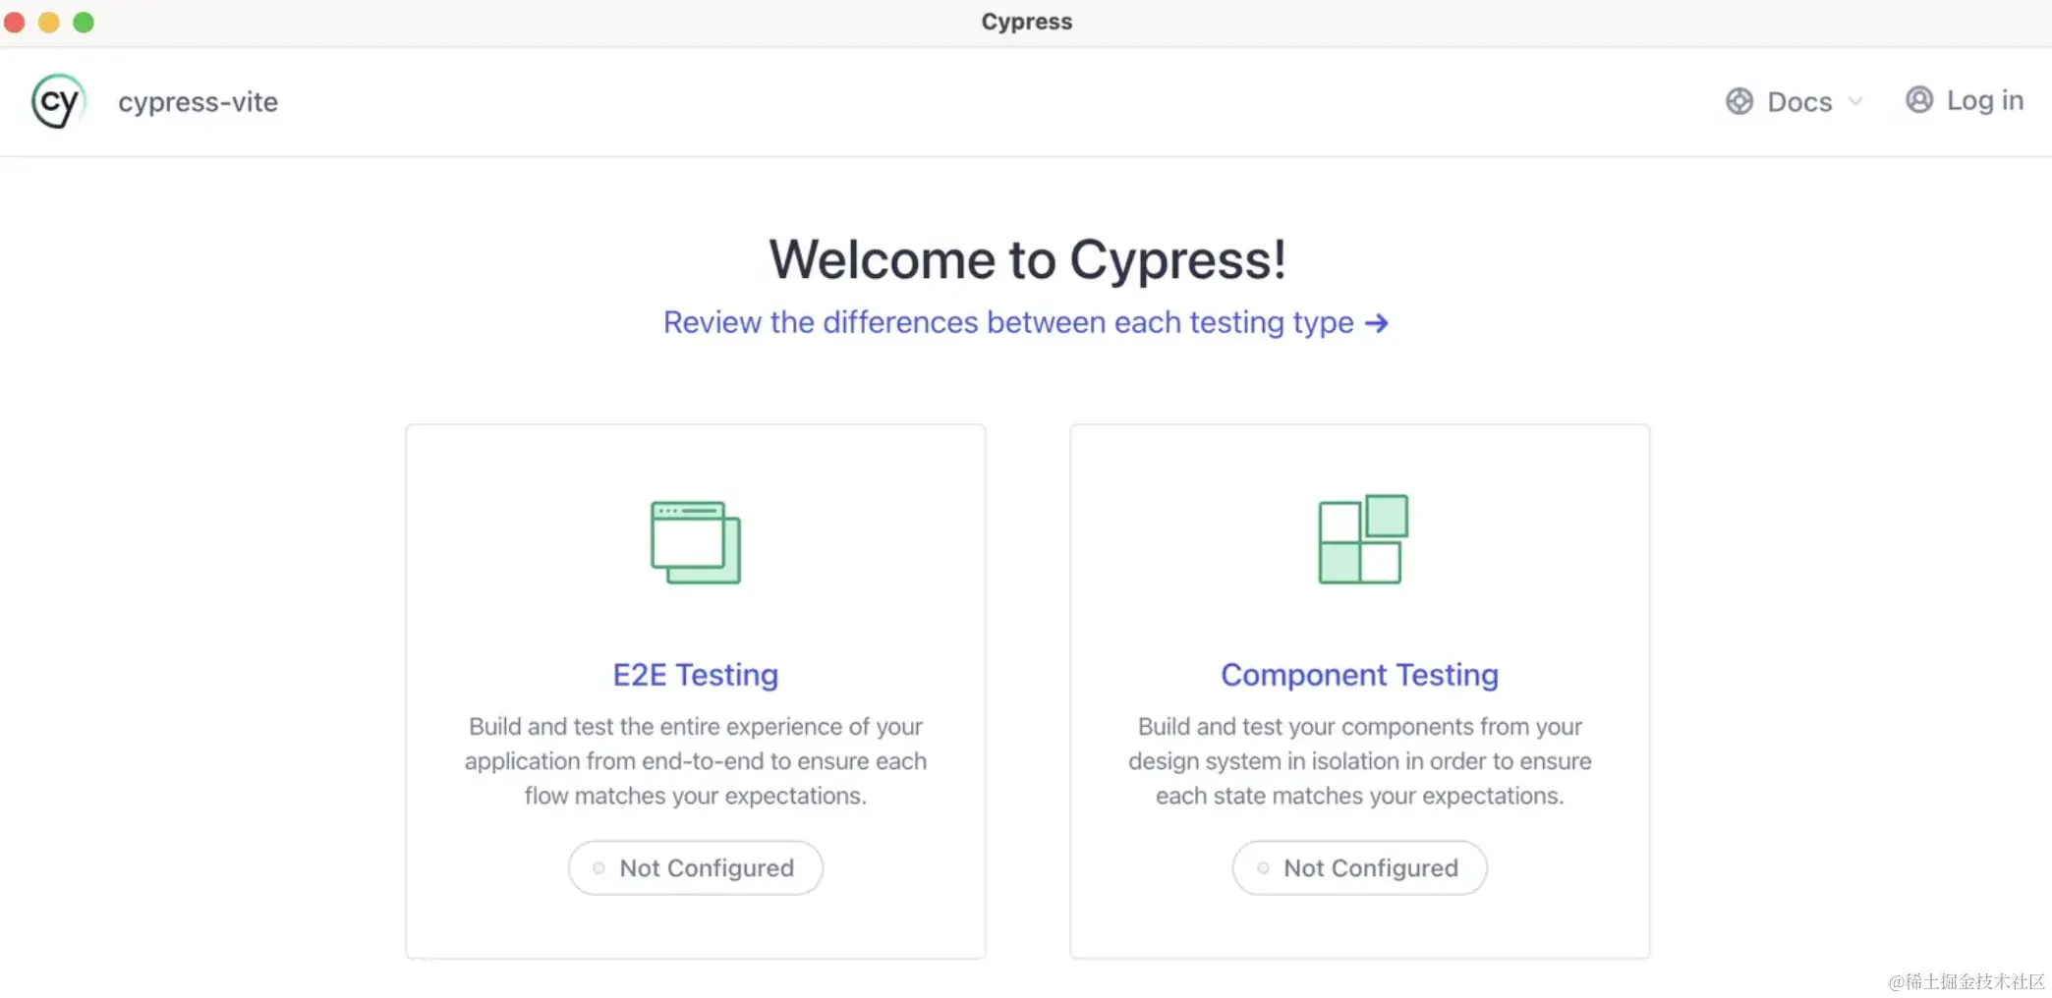Click the Cypress window title text
2052x998 pixels.
pos(1027,22)
